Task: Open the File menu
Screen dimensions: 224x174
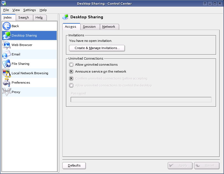Action: pyautogui.click(x=6, y=10)
